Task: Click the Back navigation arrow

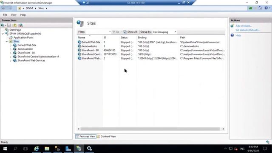Action: 4,8
